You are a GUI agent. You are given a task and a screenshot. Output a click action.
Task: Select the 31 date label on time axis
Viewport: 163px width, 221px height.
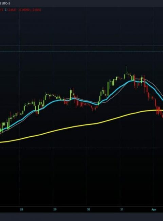click(x=122, y=209)
